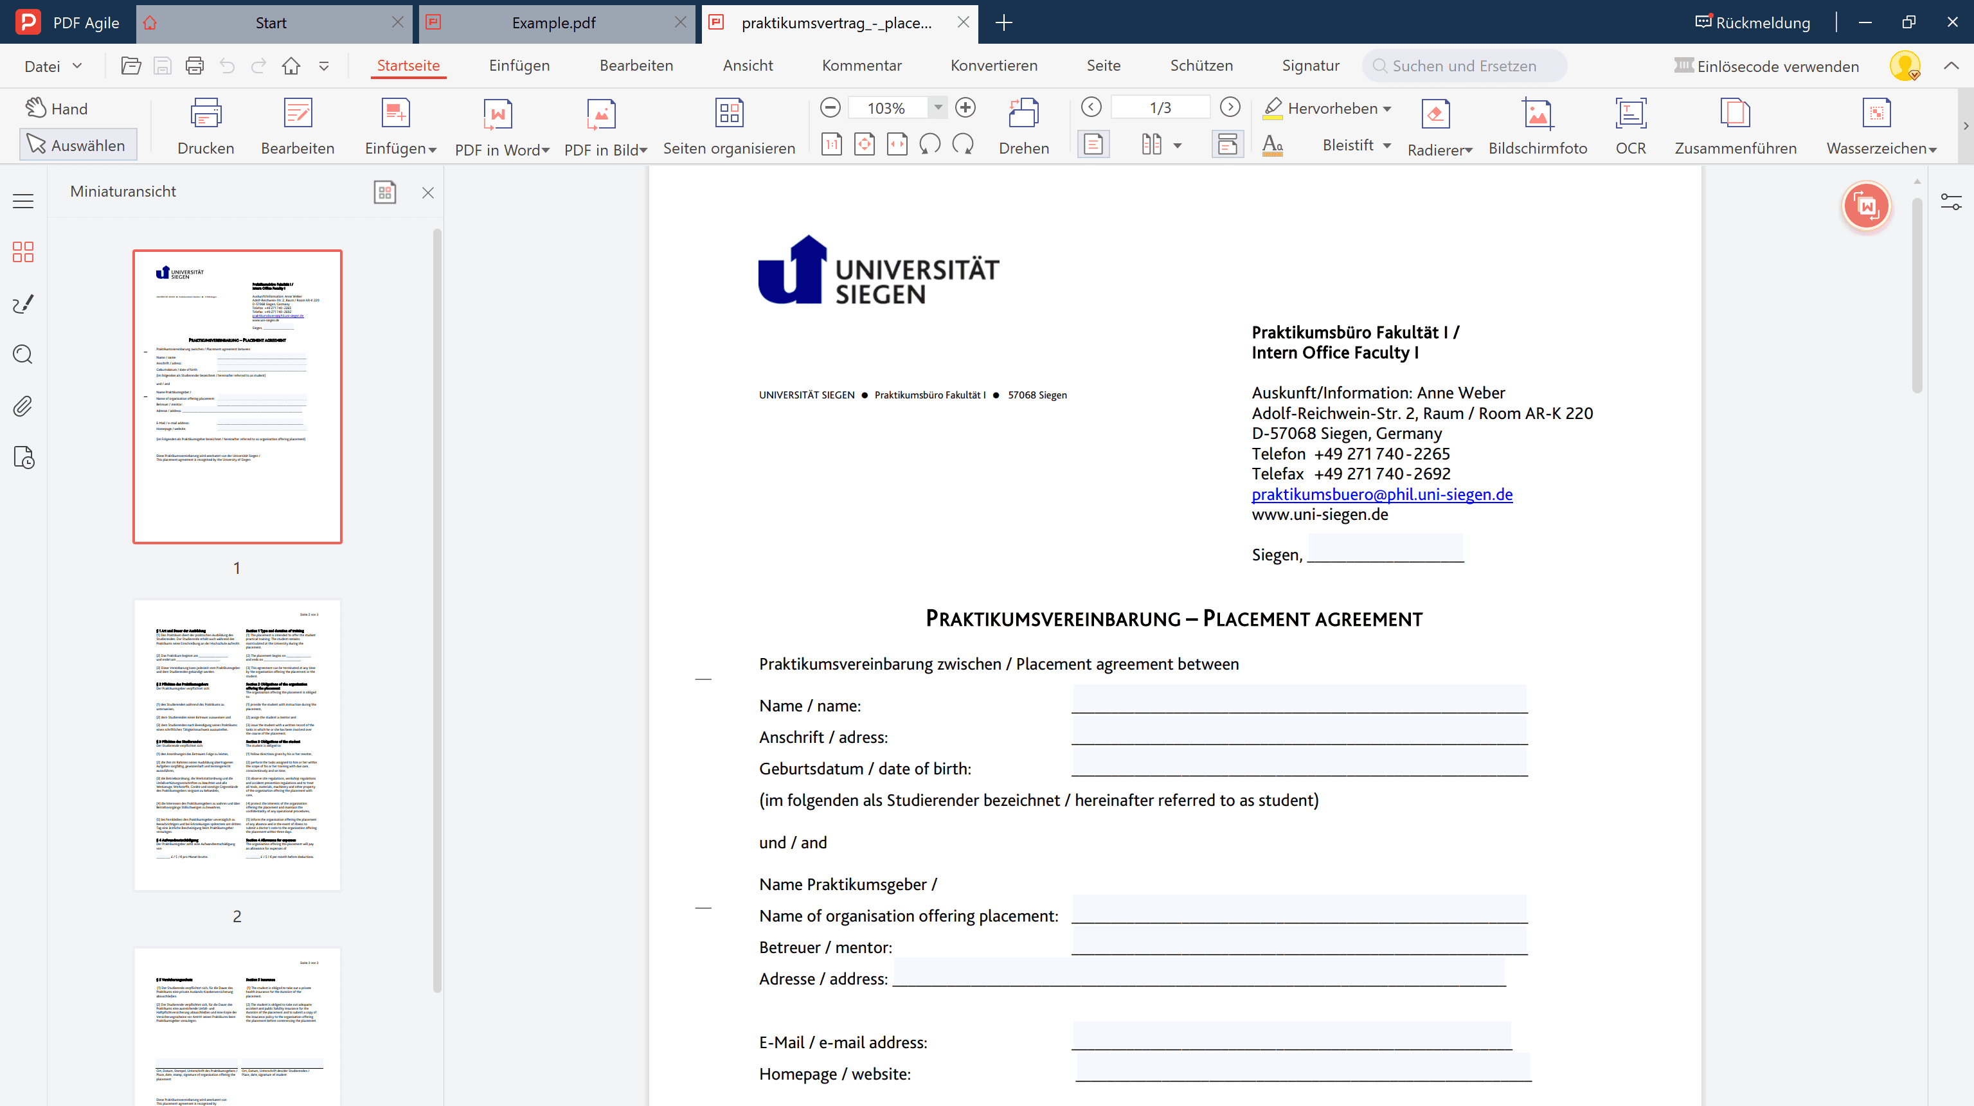Open Seiten organisieren tool
This screenshot has height=1106, width=1974.
tap(729, 127)
